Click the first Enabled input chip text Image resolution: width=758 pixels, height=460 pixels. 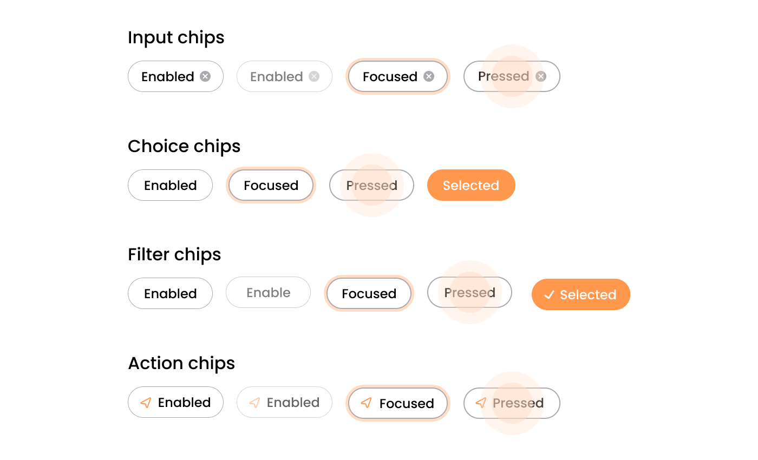[x=168, y=76]
